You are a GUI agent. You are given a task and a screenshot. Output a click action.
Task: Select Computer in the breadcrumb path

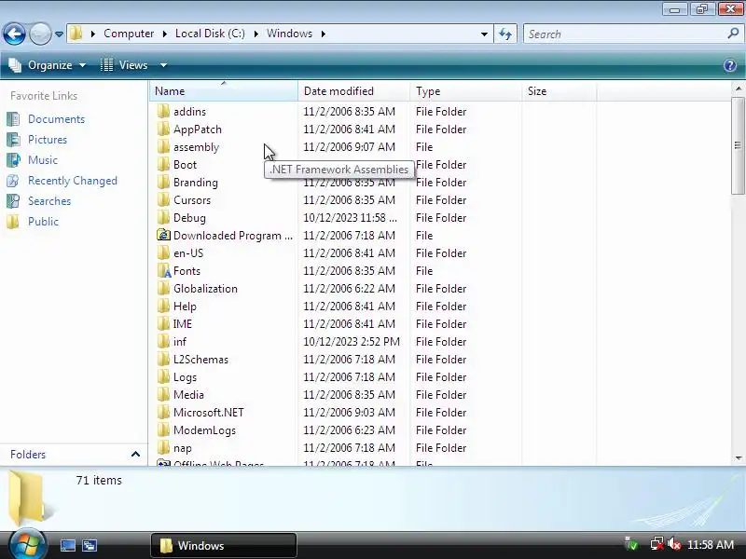(x=129, y=34)
